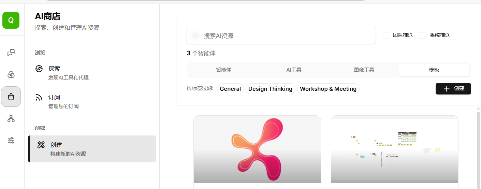
Task: Enable the 团队推送 checkbox
Action: pos(386,35)
